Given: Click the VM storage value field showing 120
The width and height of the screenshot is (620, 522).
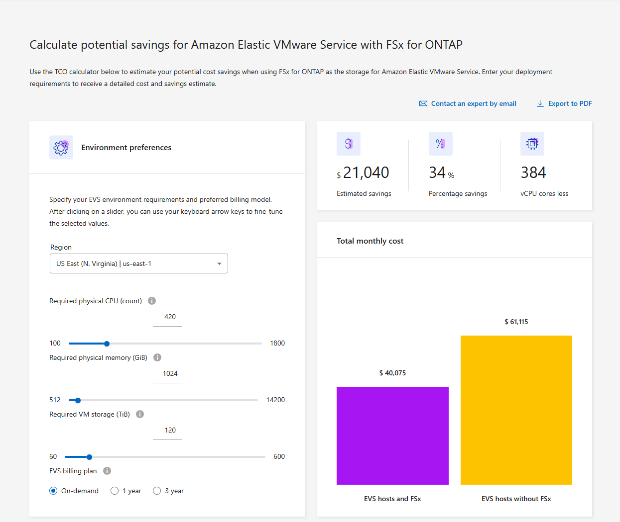Looking at the screenshot, I should [167, 431].
